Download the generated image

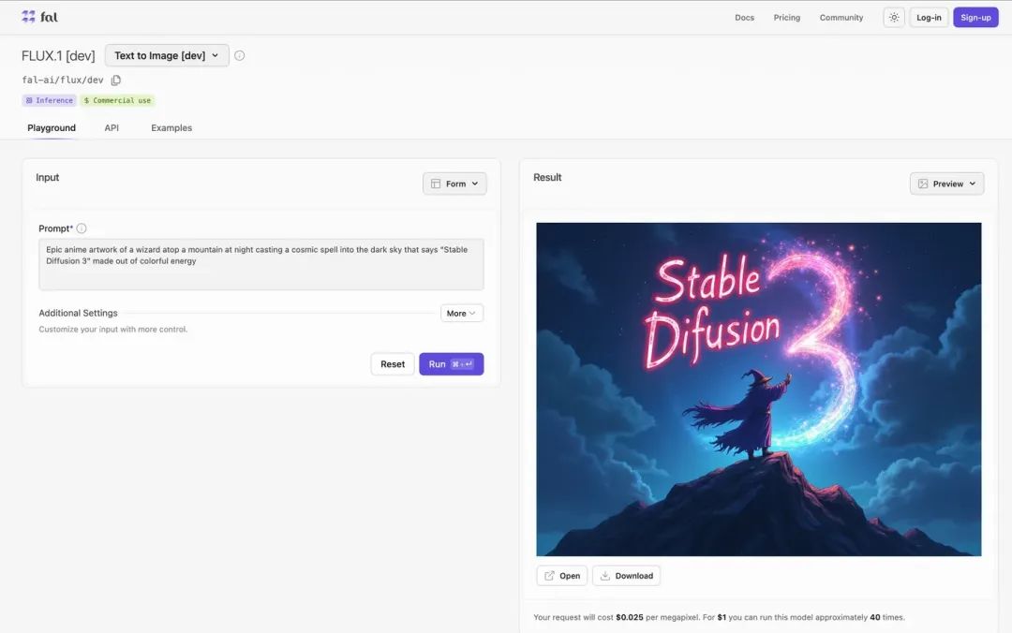626,576
